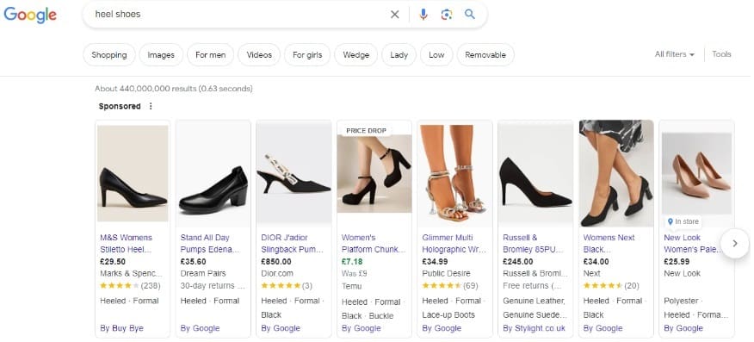
Task: Click the Dior five-star rating with 3 reviews
Action: point(287,286)
